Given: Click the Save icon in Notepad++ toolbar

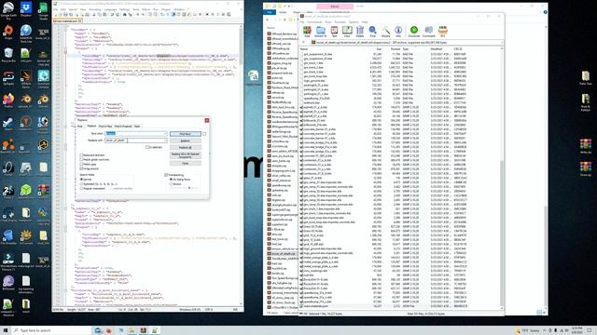Looking at the screenshot, I should pyautogui.click(x=65, y=15).
